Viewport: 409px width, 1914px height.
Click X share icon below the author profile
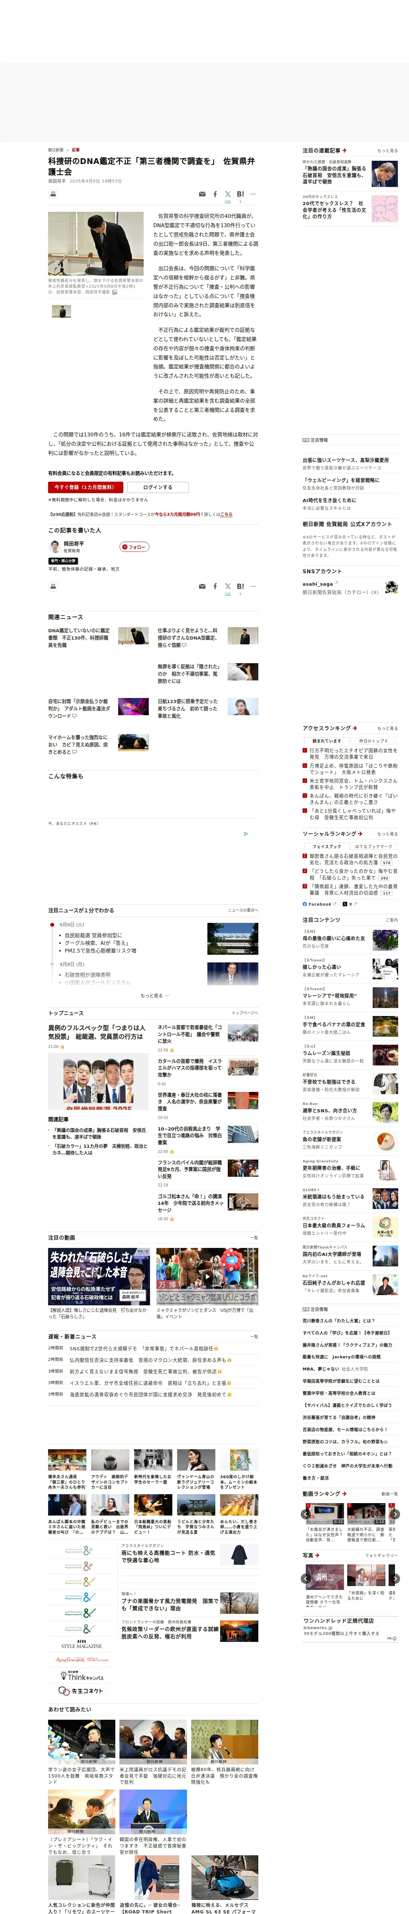(x=228, y=586)
